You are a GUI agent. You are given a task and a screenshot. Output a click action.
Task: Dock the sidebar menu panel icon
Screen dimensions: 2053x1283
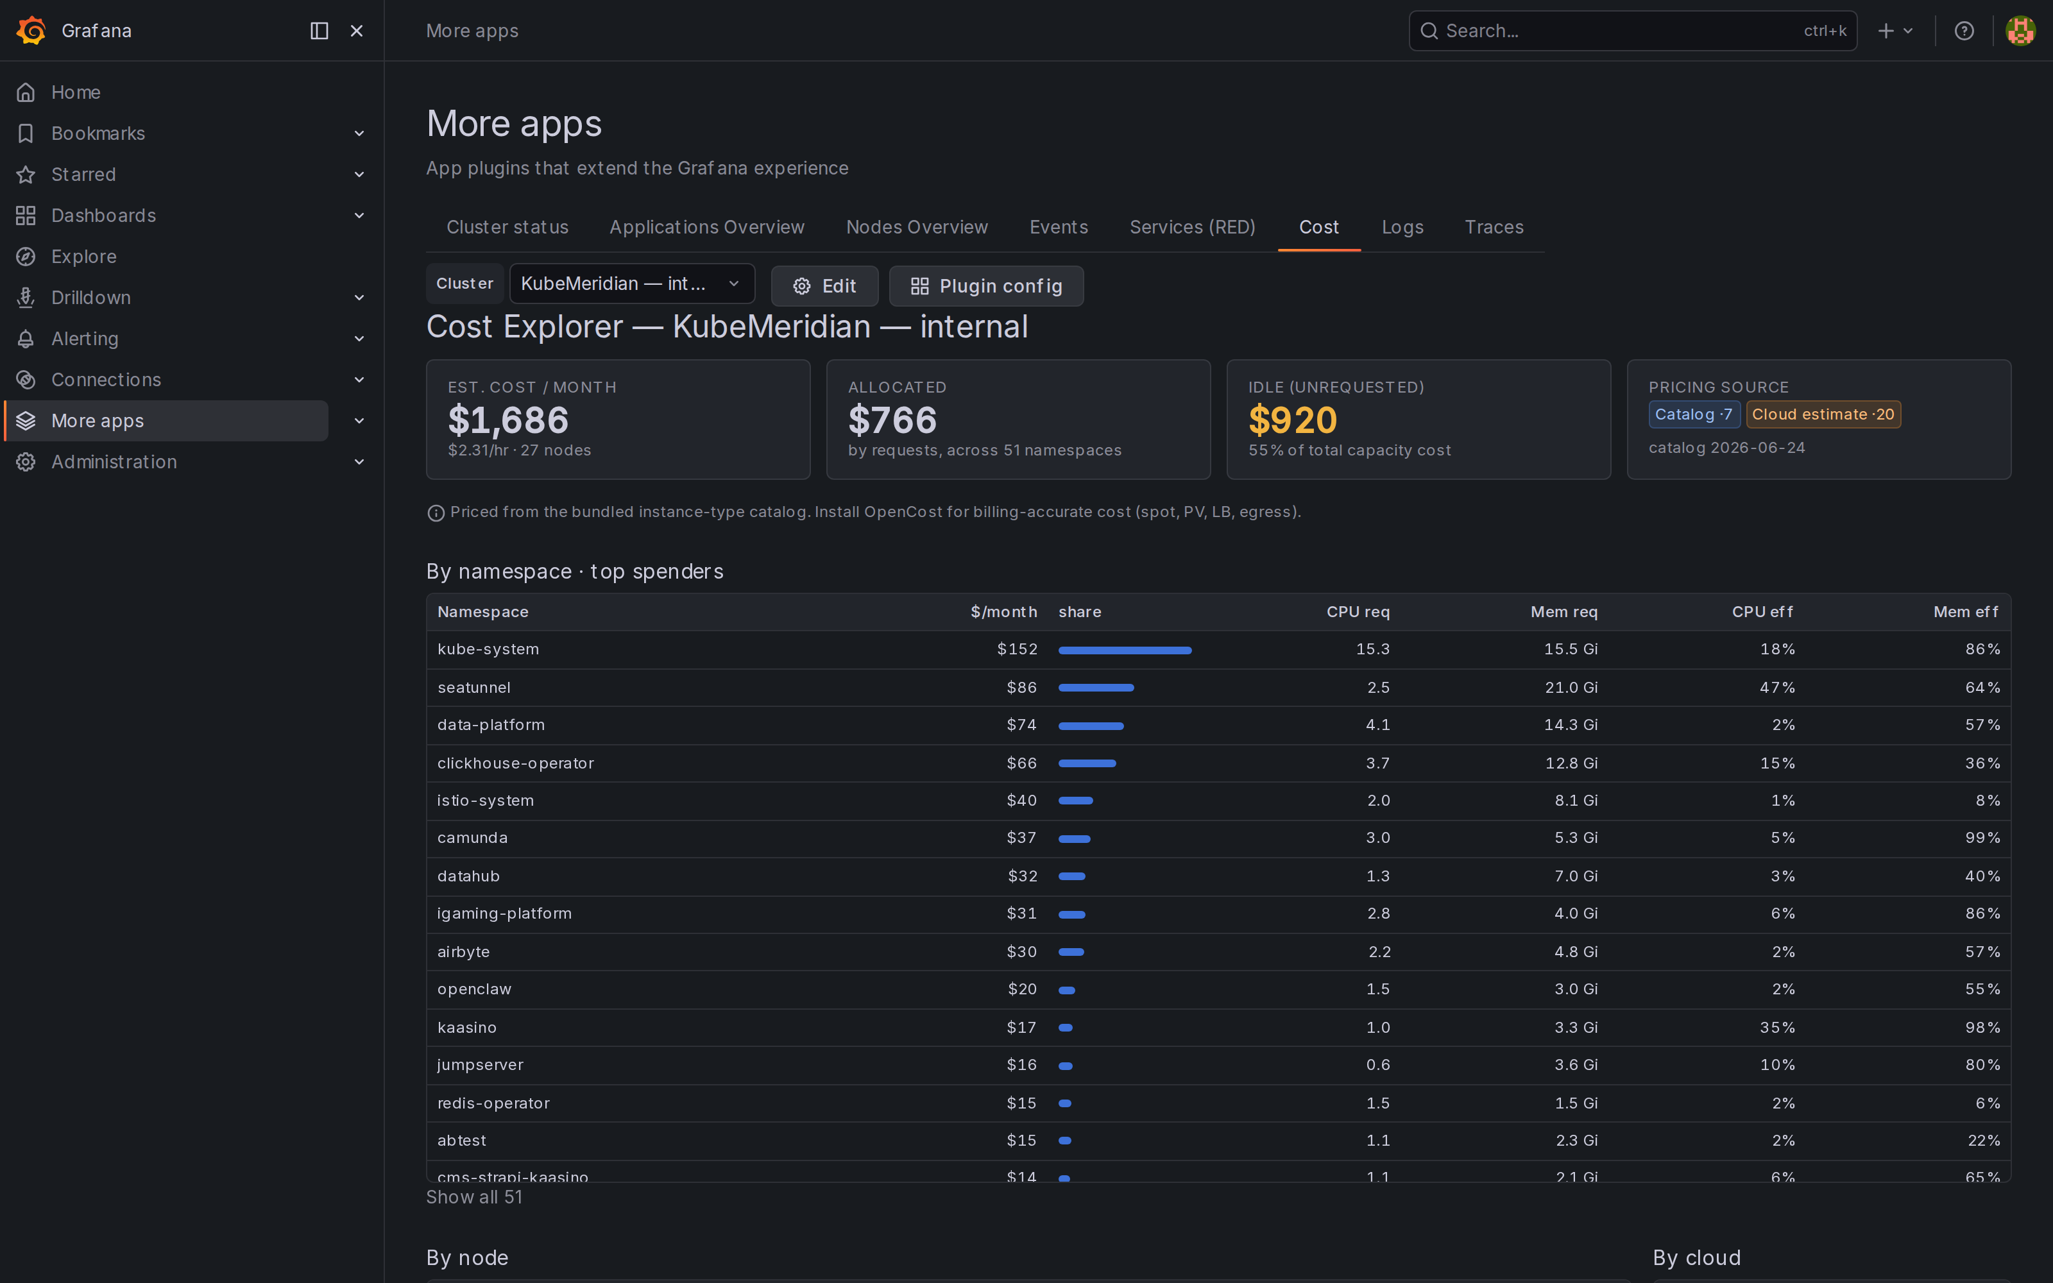tap(319, 31)
